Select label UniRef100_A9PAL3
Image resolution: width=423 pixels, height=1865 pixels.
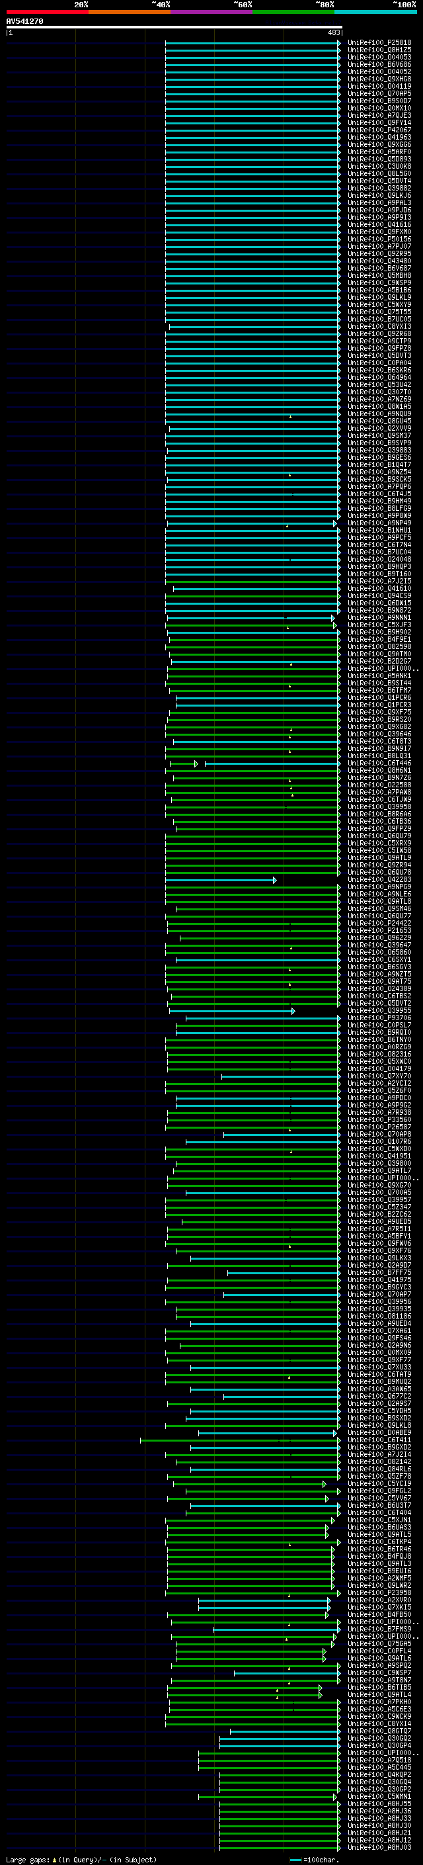coord(379,202)
